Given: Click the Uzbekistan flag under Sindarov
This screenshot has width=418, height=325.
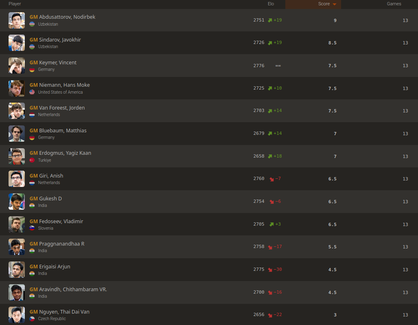Looking at the screenshot, I should tap(32, 47).
